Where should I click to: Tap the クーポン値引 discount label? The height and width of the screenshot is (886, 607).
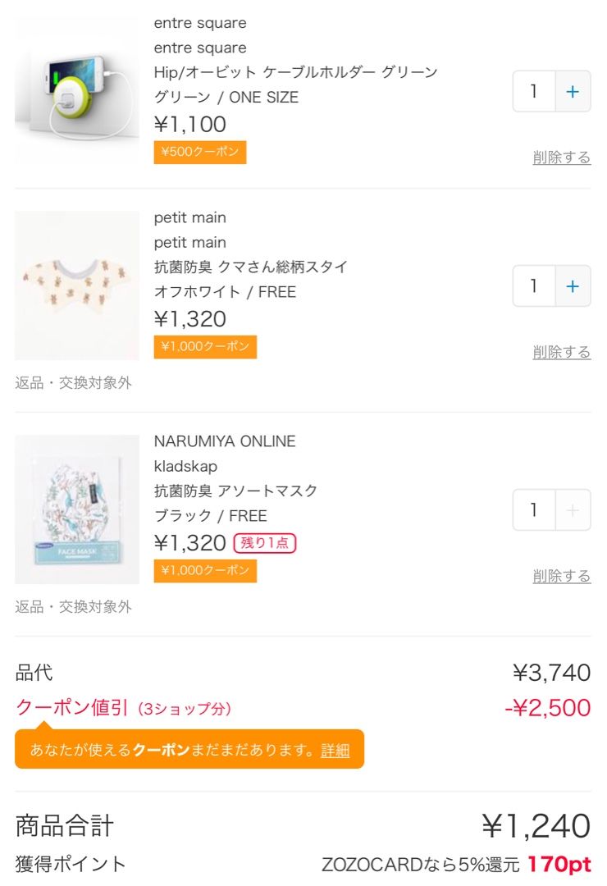[x=72, y=707]
